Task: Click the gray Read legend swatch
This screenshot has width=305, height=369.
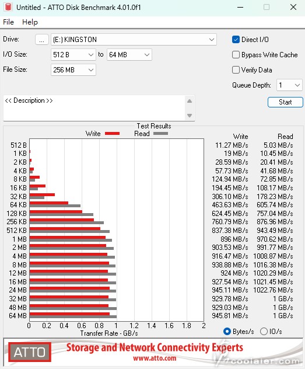Action: click(160, 134)
